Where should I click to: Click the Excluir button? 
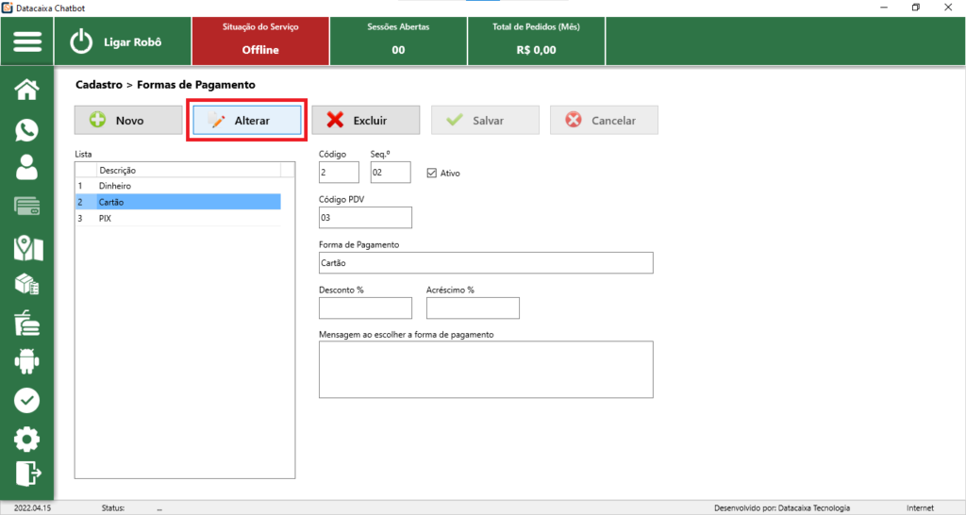[x=365, y=121]
